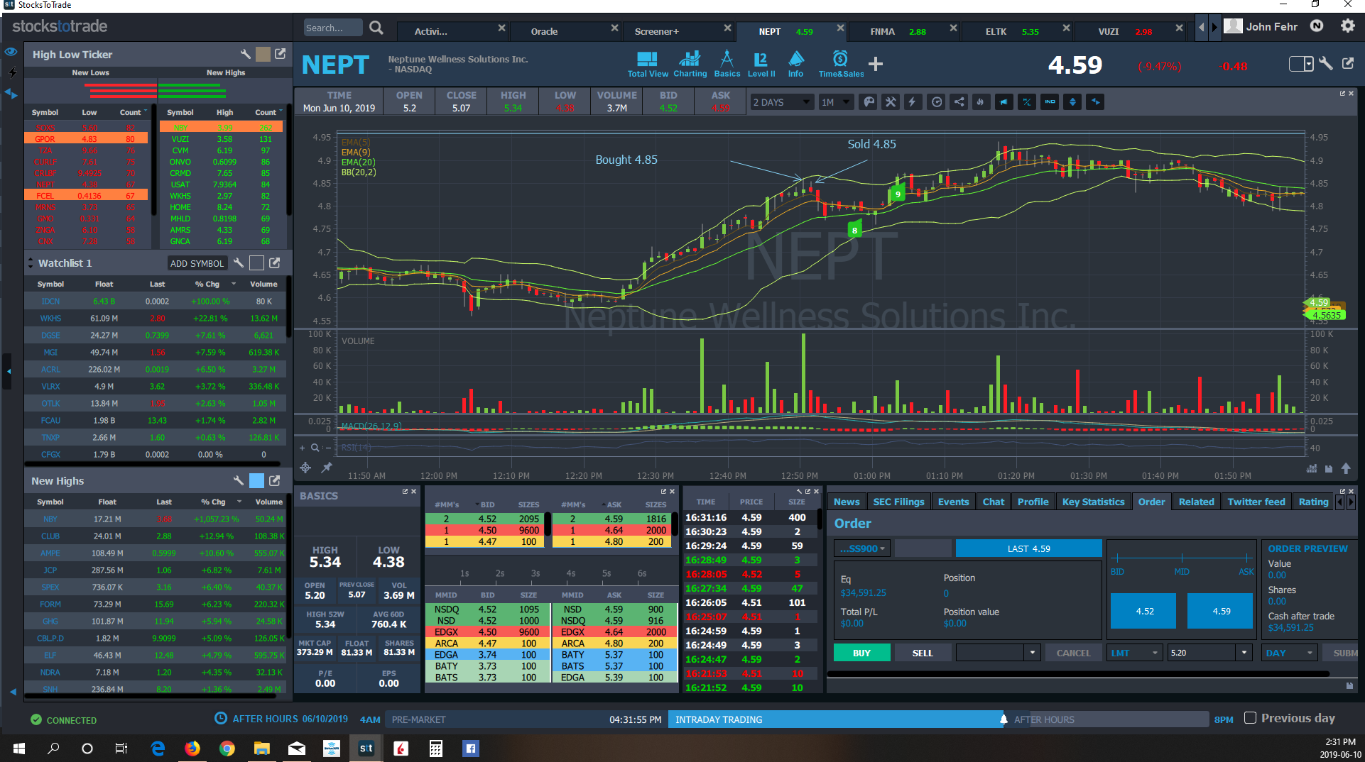Click the settings gear in top bar
The width and height of the screenshot is (1365, 762).
pos(1347,26)
